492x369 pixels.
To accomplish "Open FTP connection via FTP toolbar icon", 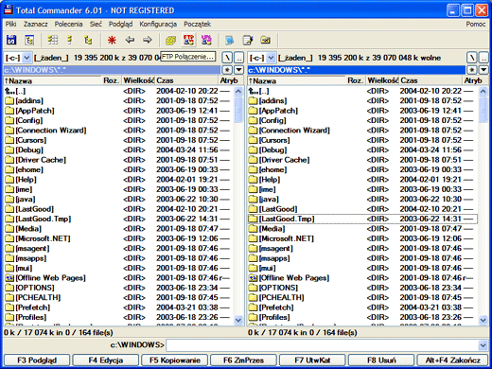I will pos(188,40).
